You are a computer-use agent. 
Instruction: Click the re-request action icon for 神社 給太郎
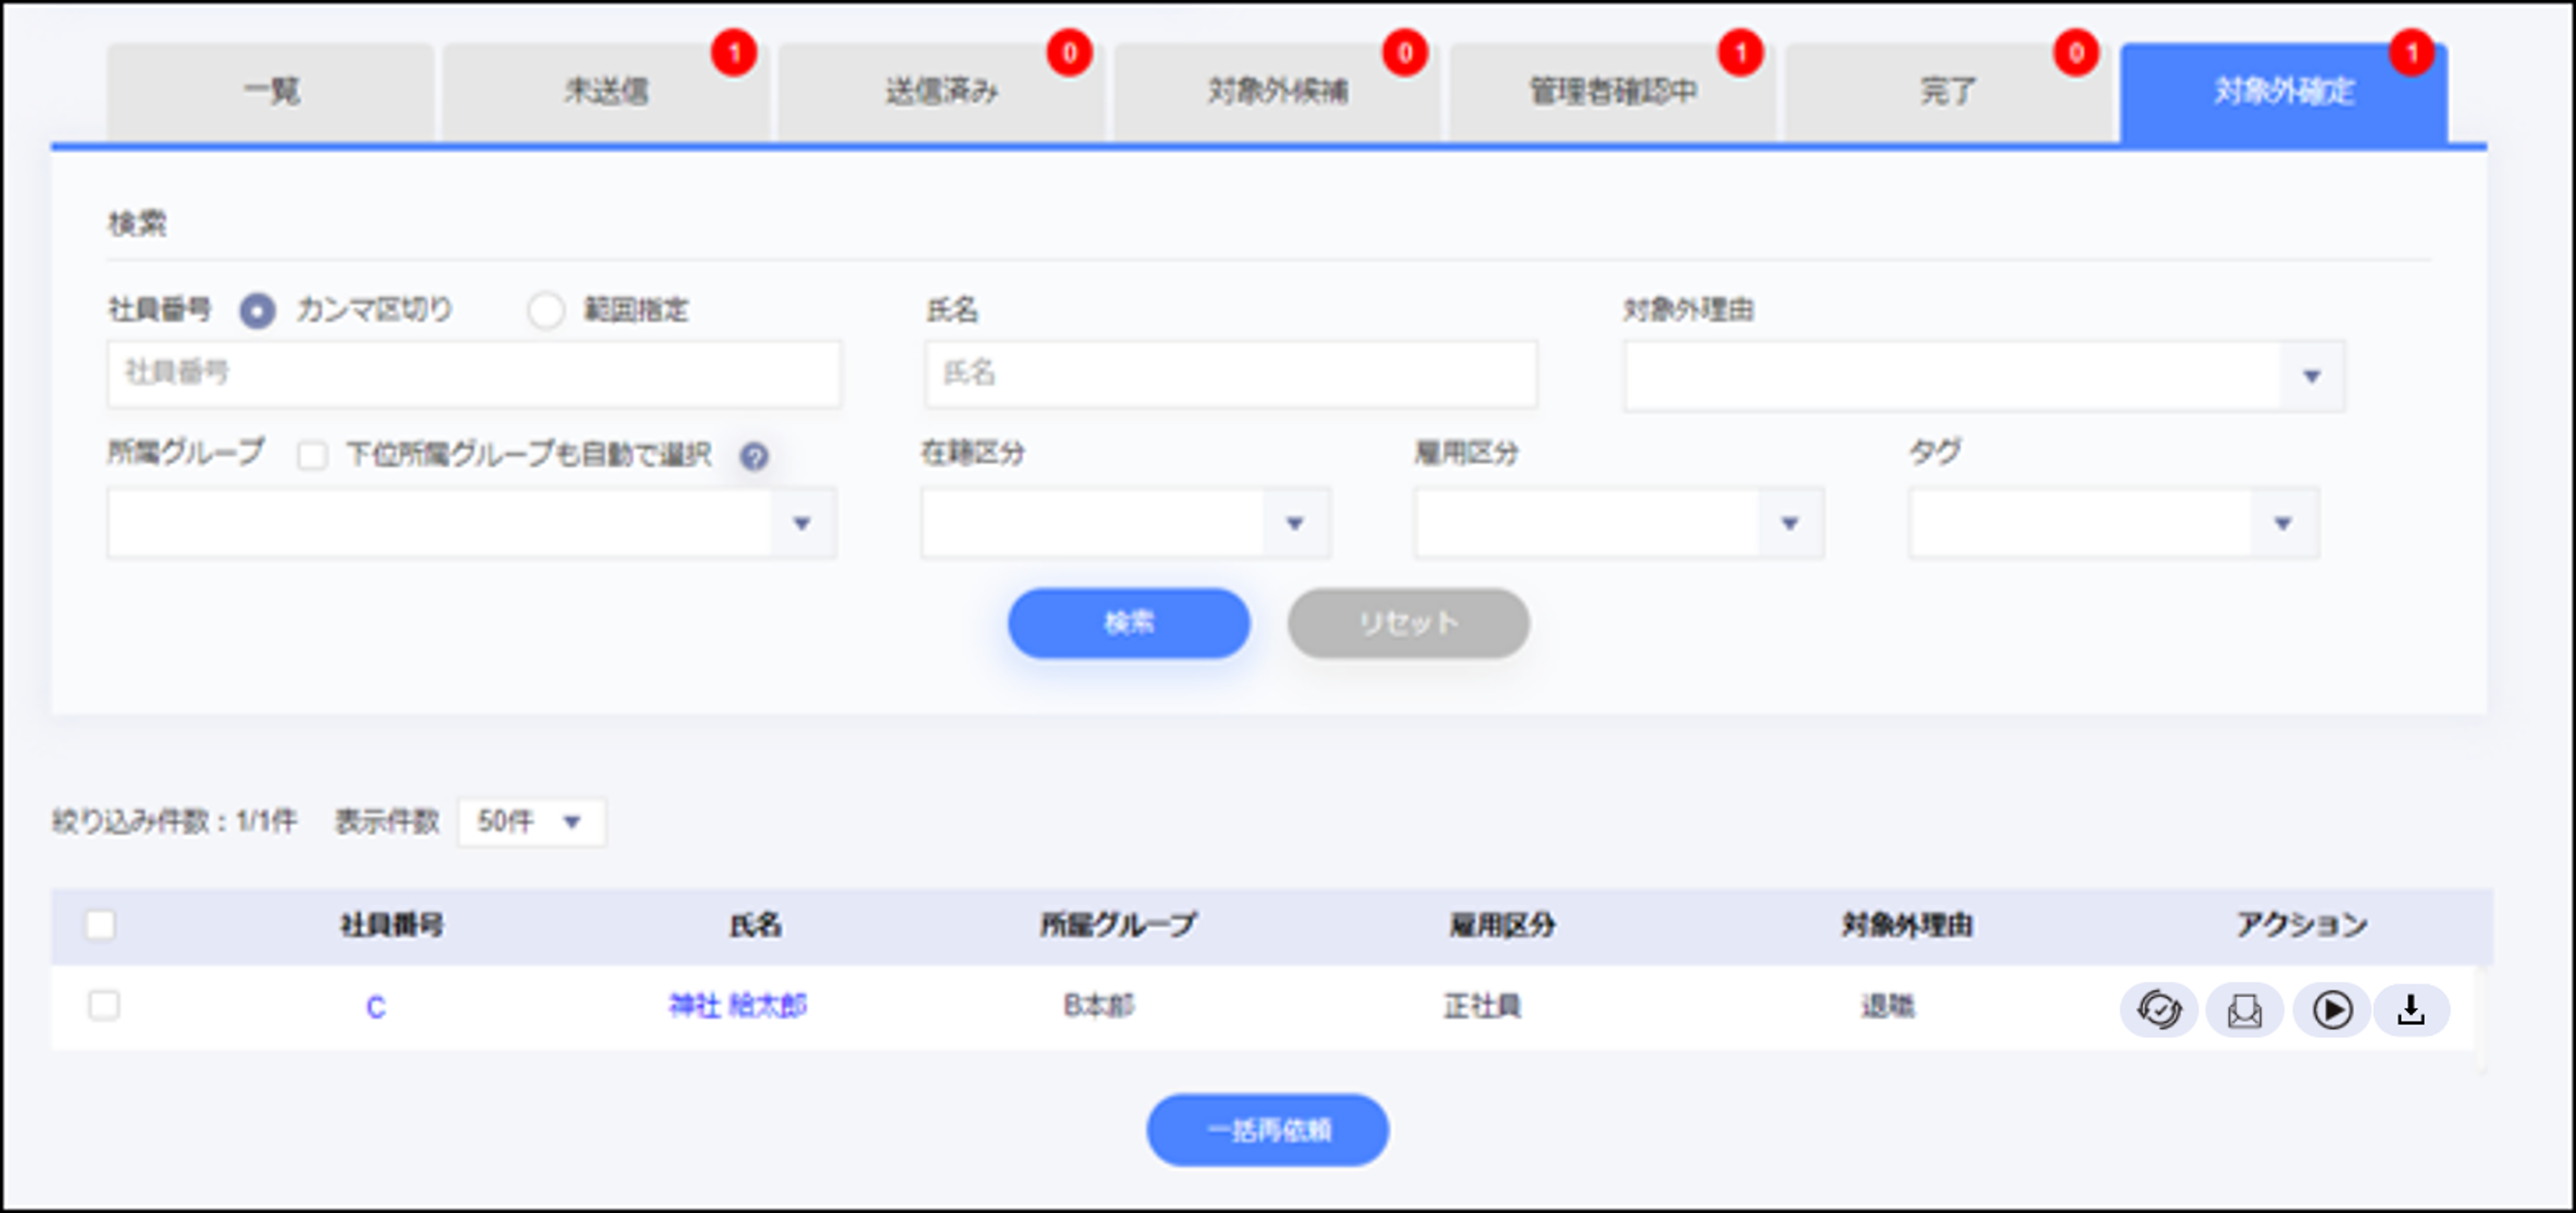(x=2159, y=1009)
